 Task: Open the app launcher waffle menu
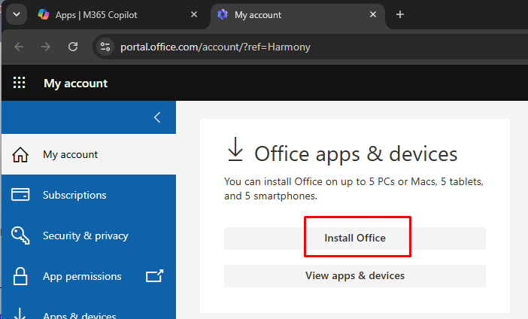(x=20, y=83)
